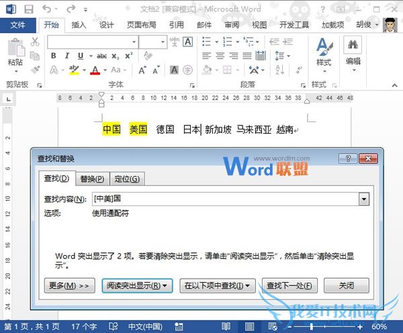The image size is (403, 333).
Task: Switch to the 插入 ribbon tab
Action: [x=79, y=25]
